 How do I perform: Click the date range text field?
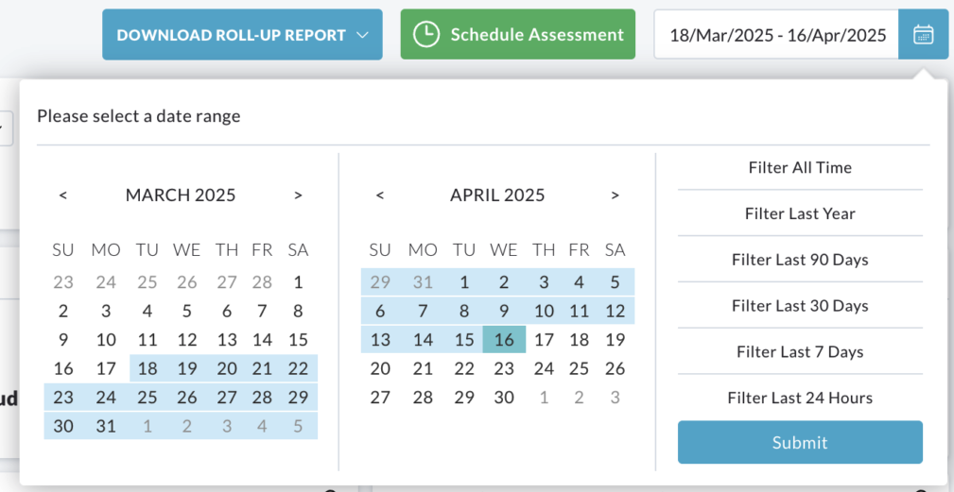click(x=776, y=35)
